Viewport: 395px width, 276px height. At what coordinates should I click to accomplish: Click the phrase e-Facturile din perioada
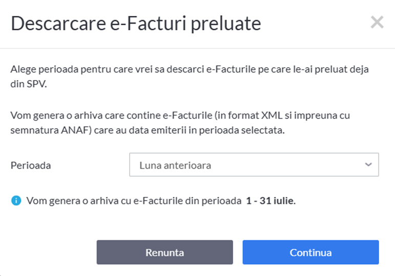[x=188, y=201]
